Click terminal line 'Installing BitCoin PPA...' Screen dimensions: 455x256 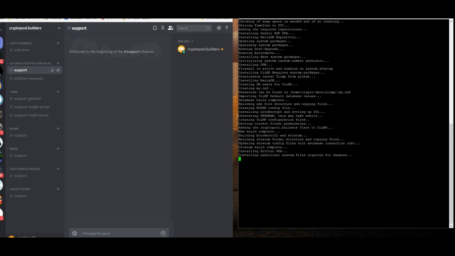(x=263, y=151)
